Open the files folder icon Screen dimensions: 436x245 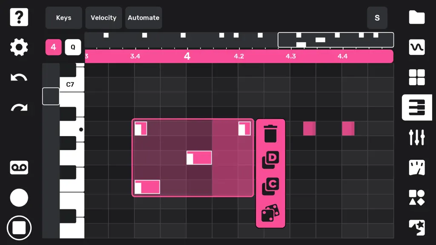coord(417,17)
